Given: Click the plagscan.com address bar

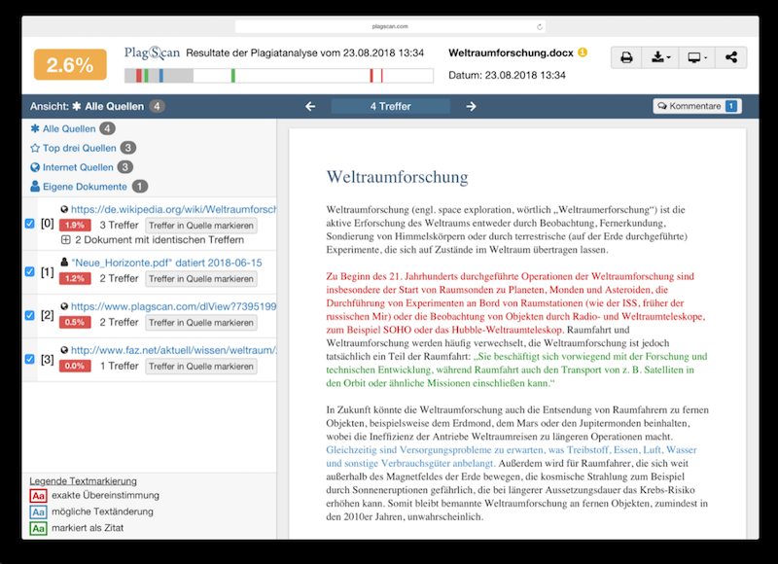Looking at the screenshot, I should pos(390,27).
